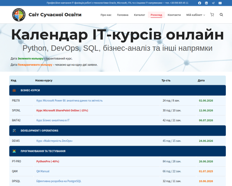
Task: Click the programmer icon in ПРОГРАМУВАННЯ header
Action: tap(14, 151)
